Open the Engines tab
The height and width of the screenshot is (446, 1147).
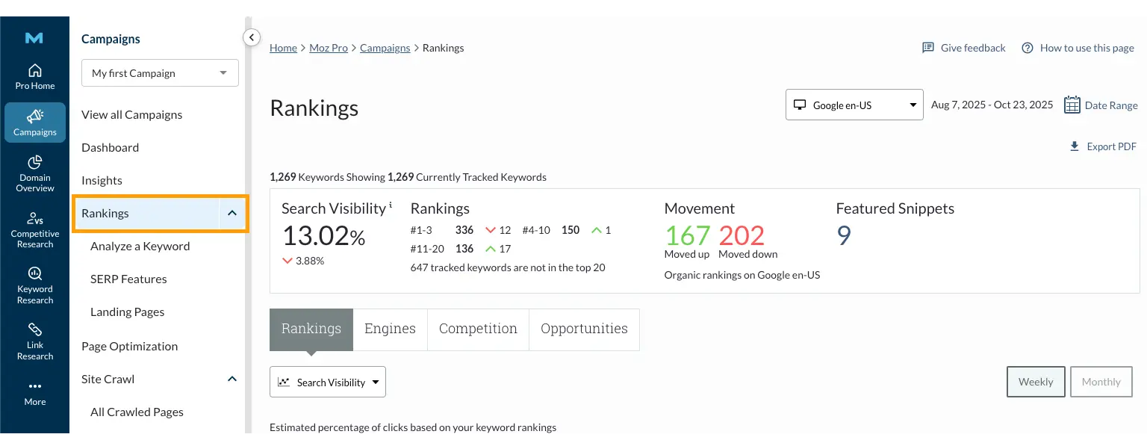(x=390, y=329)
